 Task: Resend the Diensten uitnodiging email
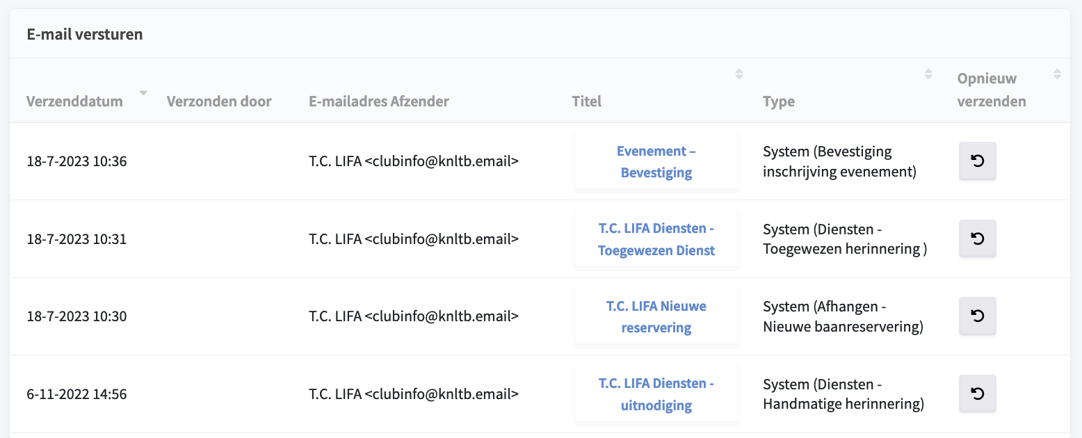point(977,394)
